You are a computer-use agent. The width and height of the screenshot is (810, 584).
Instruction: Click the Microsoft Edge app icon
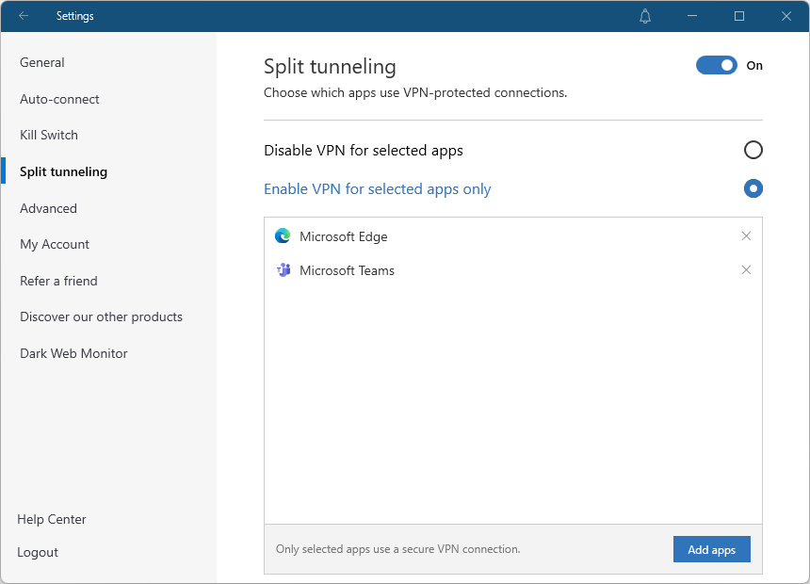(x=283, y=236)
